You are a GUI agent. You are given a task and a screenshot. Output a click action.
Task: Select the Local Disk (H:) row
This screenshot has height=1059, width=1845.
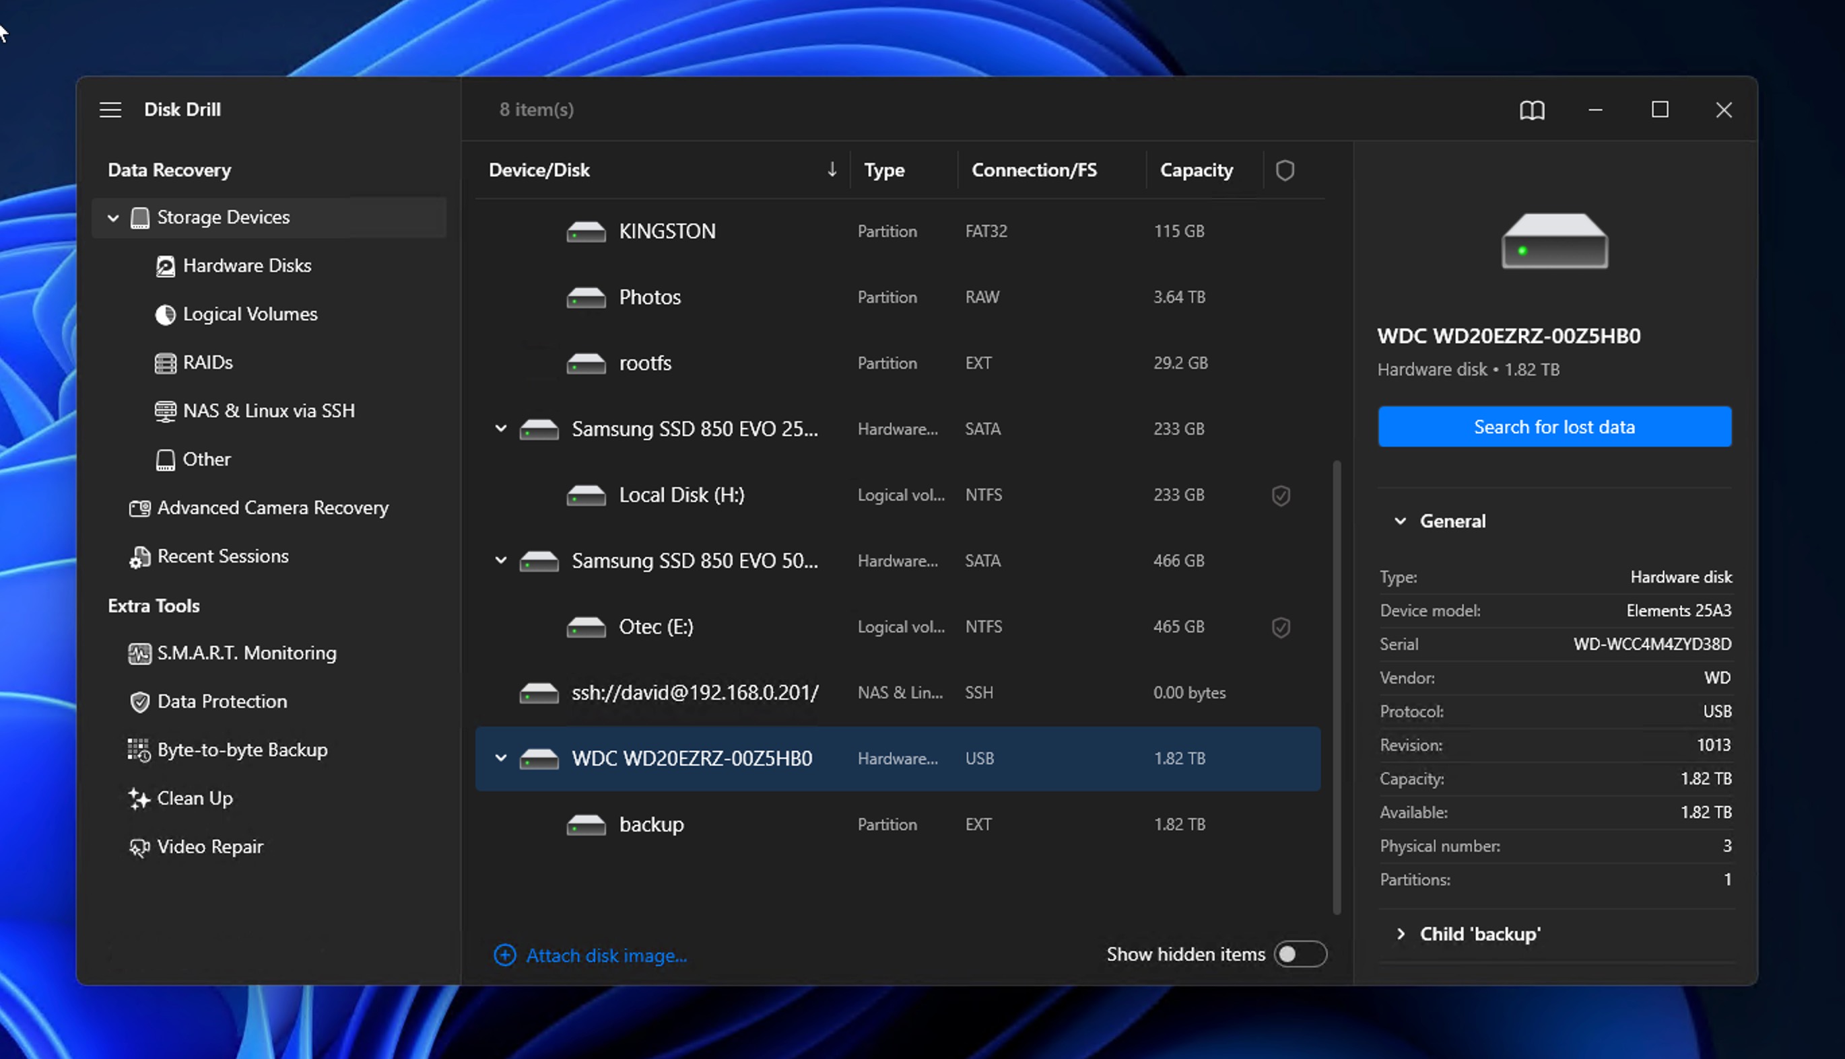[898, 495]
